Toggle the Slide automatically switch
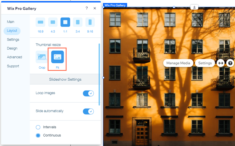The height and width of the screenshot is (146, 235). pyautogui.click(x=88, y=112)
